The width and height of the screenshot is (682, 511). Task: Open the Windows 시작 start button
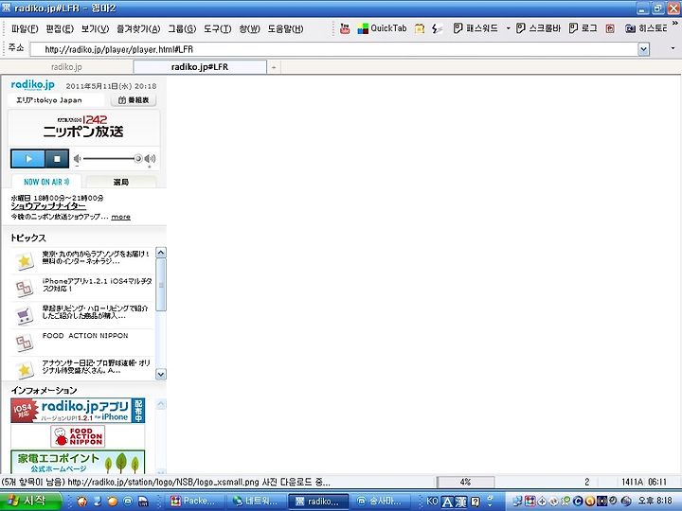[x=29, y=501]
